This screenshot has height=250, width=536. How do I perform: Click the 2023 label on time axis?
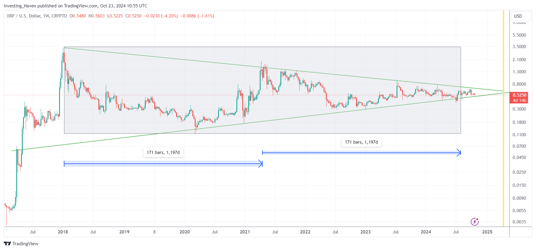366,232
